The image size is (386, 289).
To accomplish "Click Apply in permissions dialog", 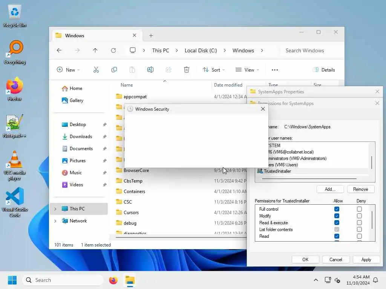I will pos(366,260).
